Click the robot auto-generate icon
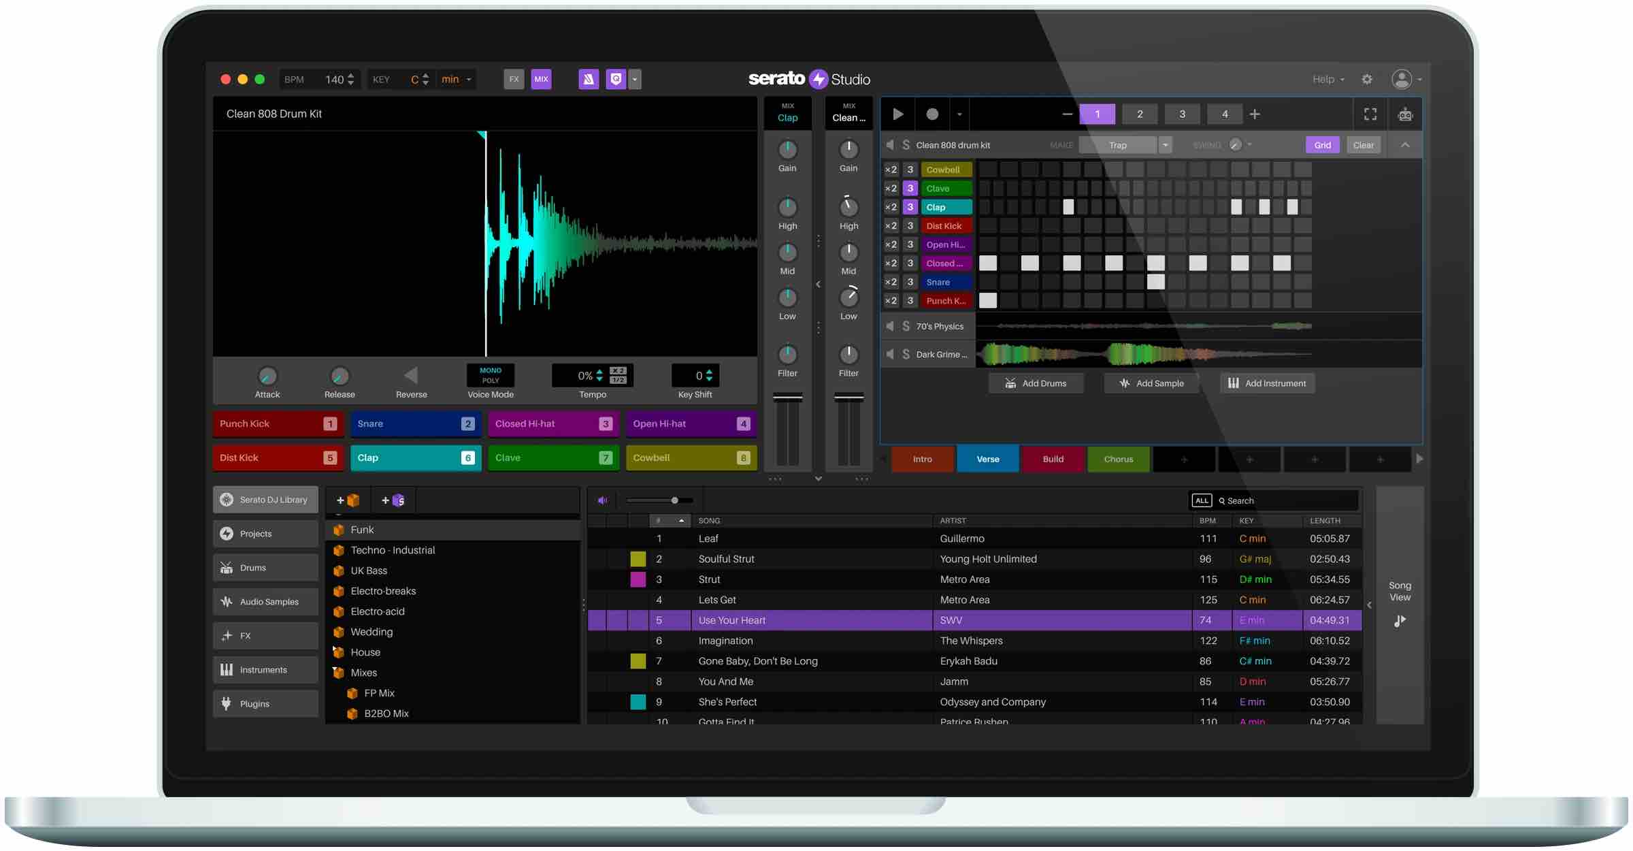The image size is (1633, 851). pos(1405,114)
